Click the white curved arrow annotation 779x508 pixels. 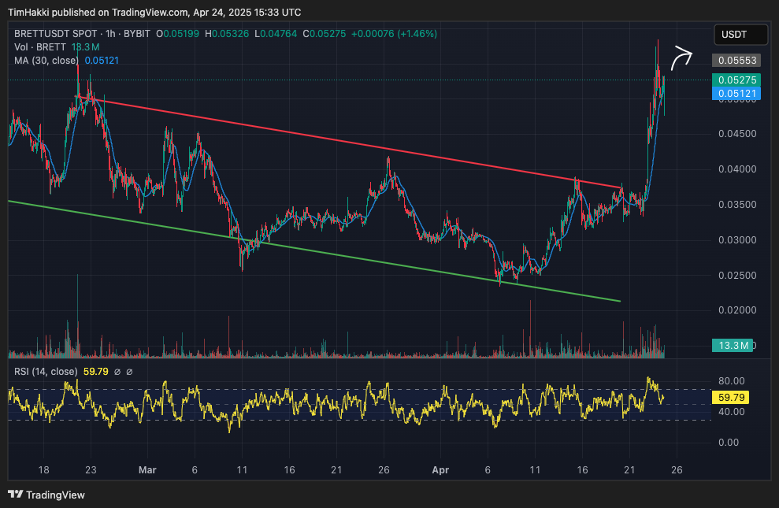pyautogui.click(x=681, y=58)
